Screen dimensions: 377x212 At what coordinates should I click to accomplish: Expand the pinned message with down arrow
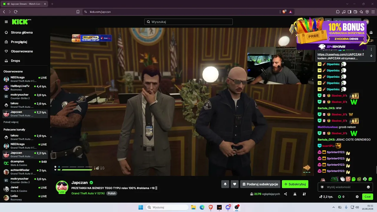point(371,55)
